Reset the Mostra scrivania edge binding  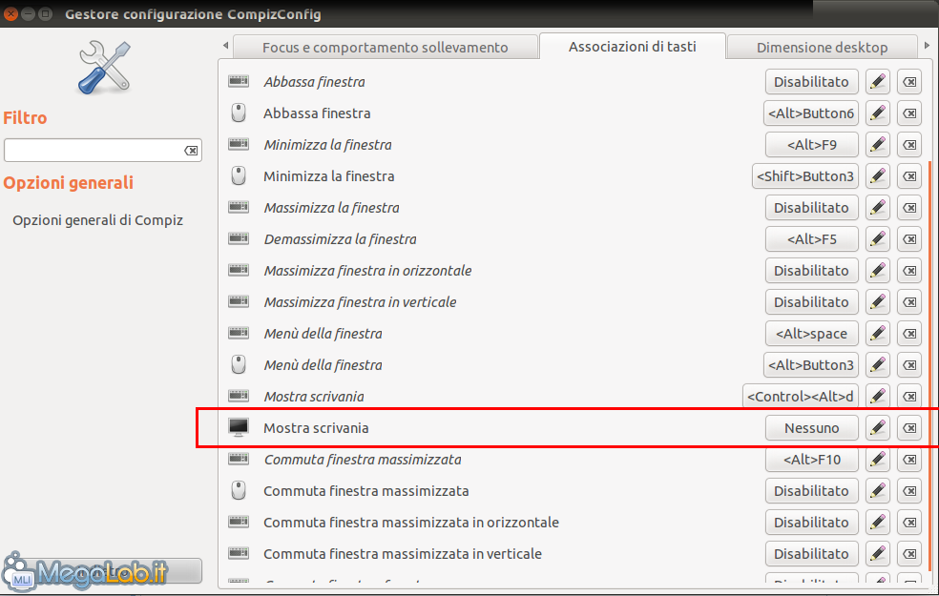coord(909,428)
